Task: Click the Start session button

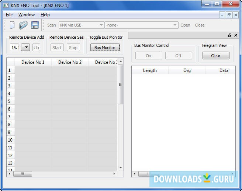Action: coord(57,48)
